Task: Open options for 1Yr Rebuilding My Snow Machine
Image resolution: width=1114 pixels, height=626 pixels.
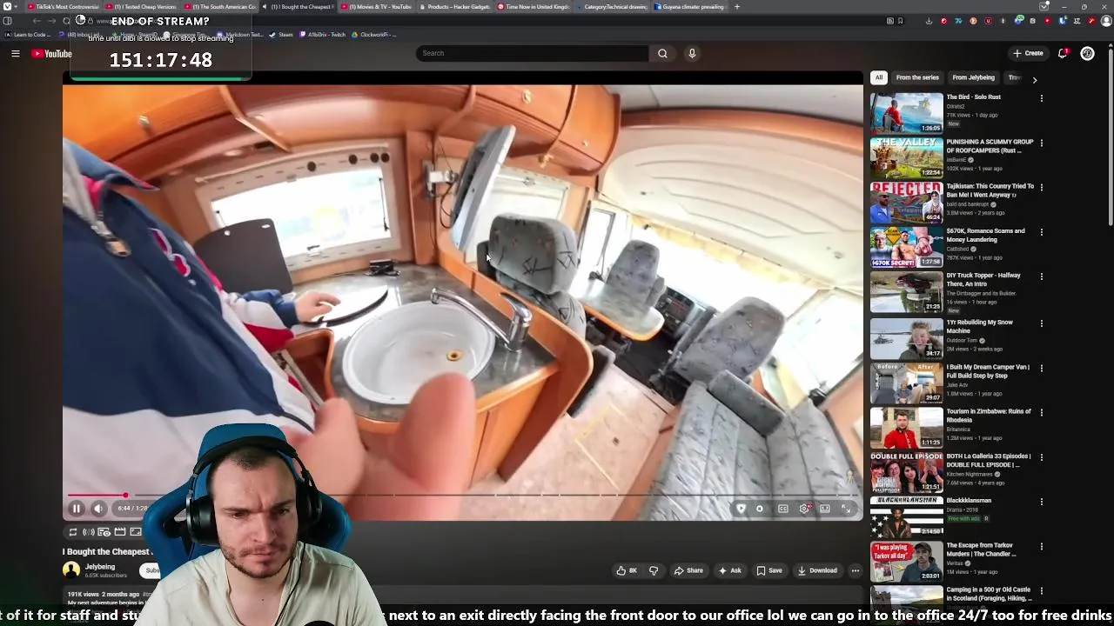Action: (1041, 323)
